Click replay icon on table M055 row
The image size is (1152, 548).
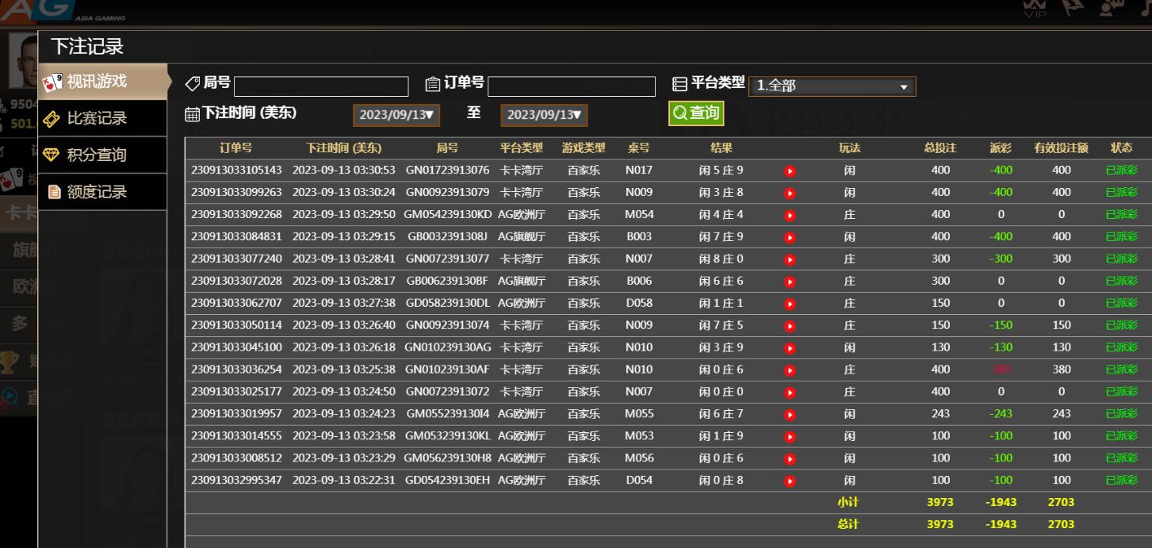790,414
